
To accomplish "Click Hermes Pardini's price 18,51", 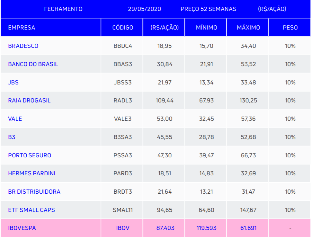I will coord(164,173).
